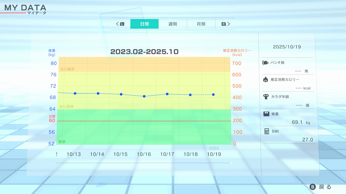346x194 pixels.
Task: Click the flame icon for estimated calories
Action: click(x=265, y=79)
